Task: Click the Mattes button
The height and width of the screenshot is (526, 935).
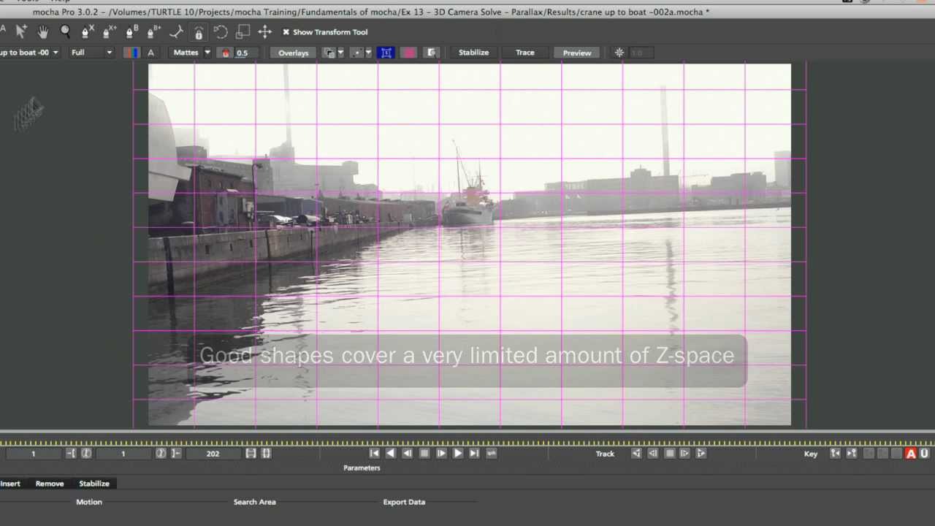Action: [x=186, y=53]
